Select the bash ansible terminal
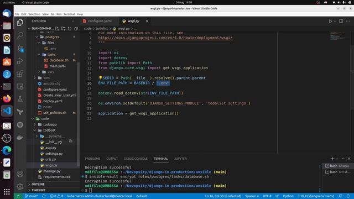Image resolution: width=354 pixels, height=199 pixels. tap(337, 166)
